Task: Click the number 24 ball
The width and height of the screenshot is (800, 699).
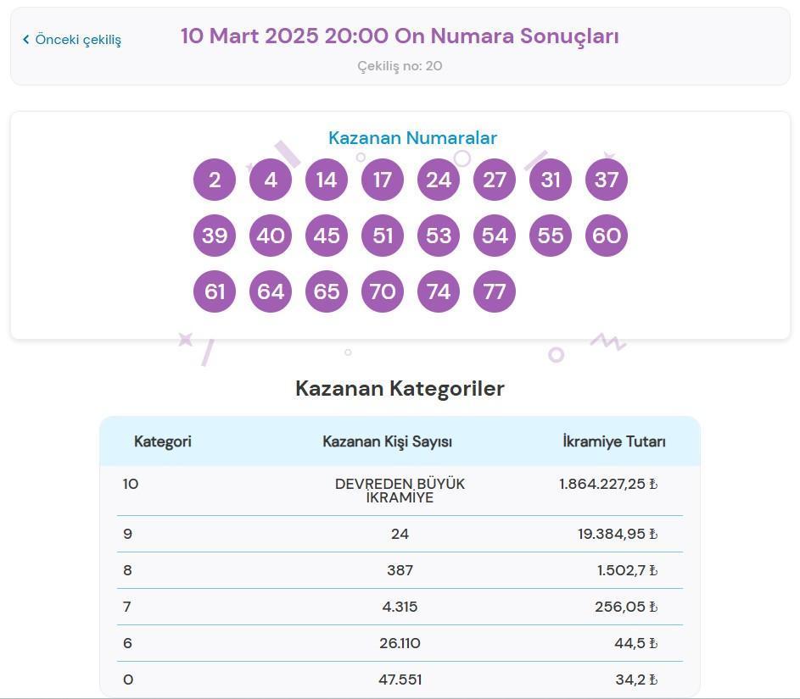Action: (x=439, y=179)
